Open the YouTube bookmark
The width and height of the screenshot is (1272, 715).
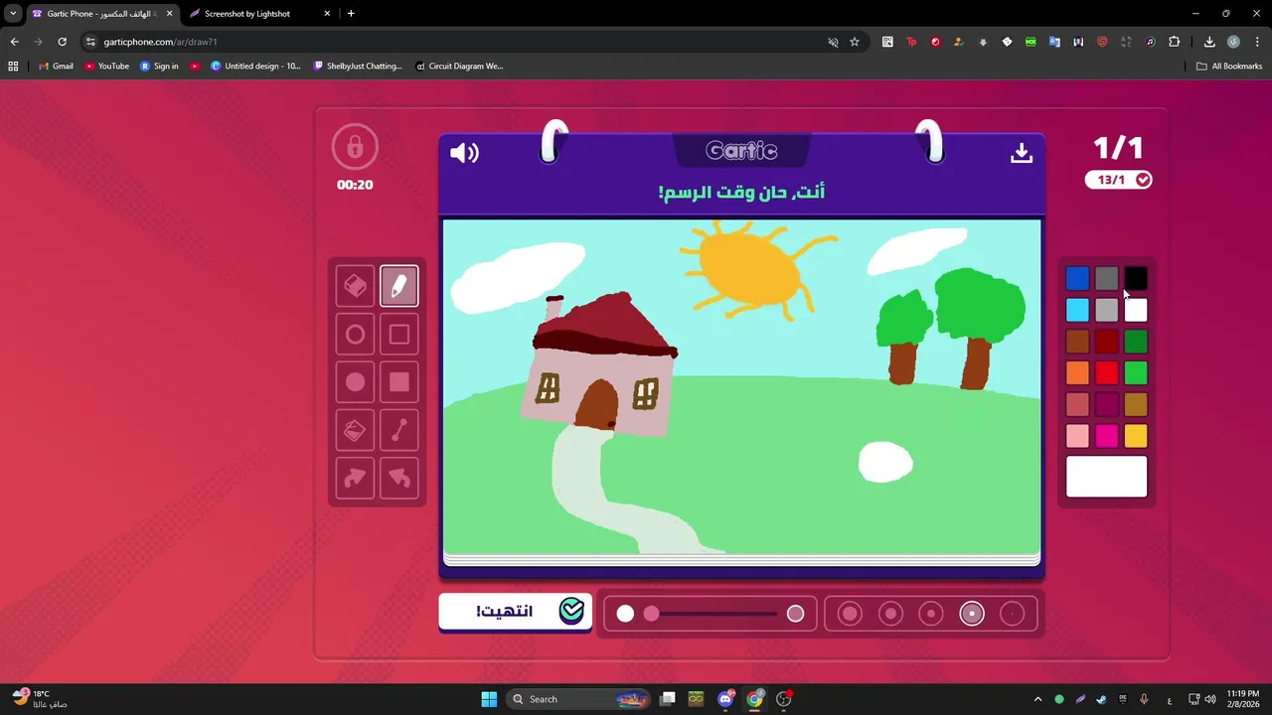(106, 67)
